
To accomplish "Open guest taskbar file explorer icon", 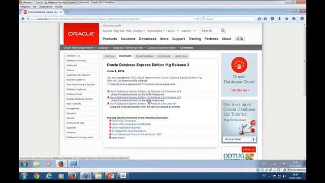I will coord(37,164).
